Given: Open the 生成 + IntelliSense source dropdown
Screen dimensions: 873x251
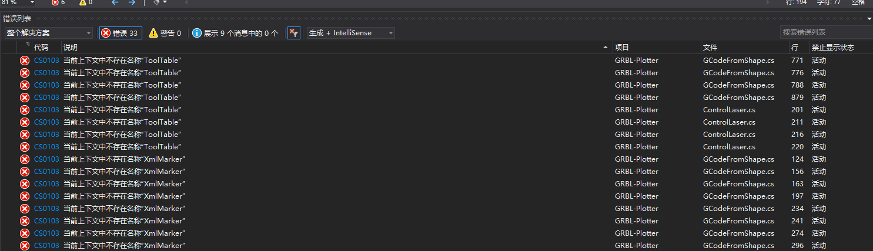Looking at the screenshot, I should click(350, 33).
